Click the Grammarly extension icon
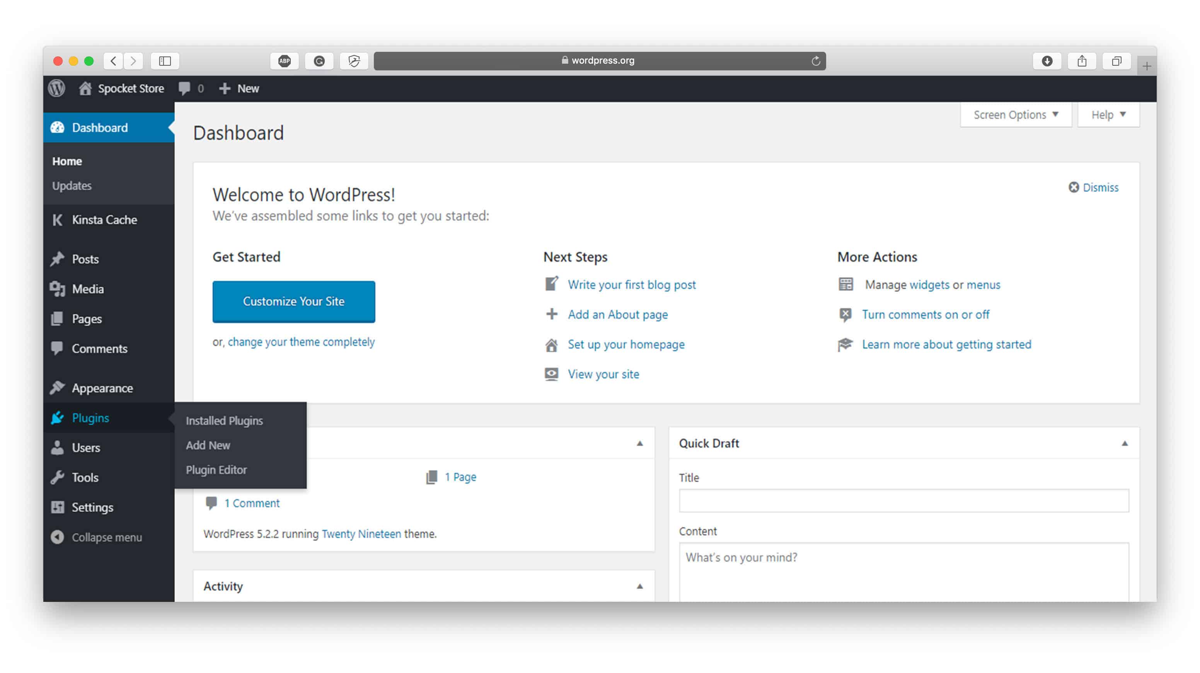This screenshot has width=1200, height=673. tap(319, 61)
